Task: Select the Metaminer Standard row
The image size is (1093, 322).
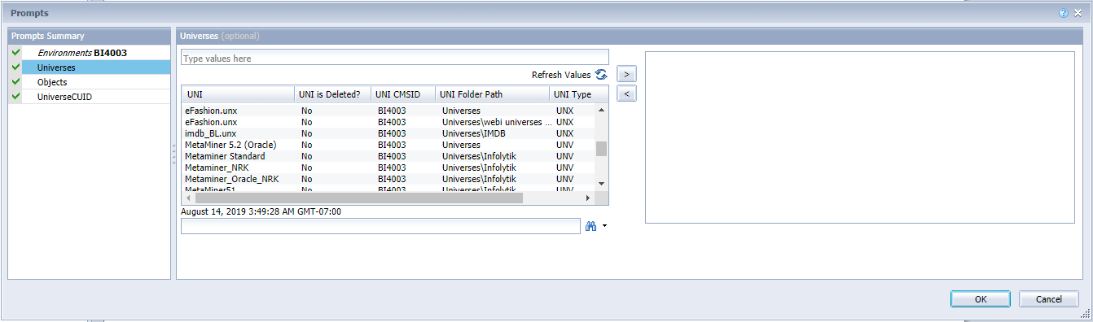Action: click(388, 156)
